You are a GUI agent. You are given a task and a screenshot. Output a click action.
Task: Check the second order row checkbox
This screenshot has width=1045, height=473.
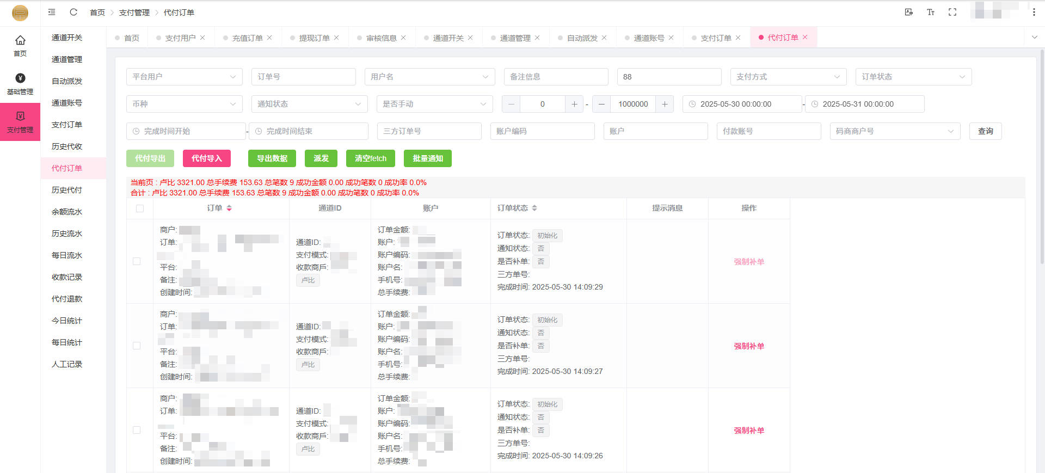137,346
